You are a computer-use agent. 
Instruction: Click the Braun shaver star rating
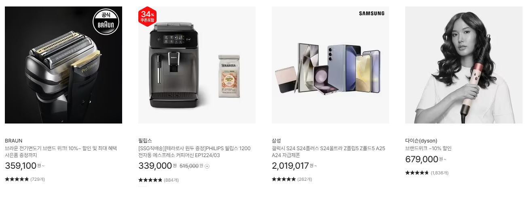pyautogui.click(x=17, y=179)
